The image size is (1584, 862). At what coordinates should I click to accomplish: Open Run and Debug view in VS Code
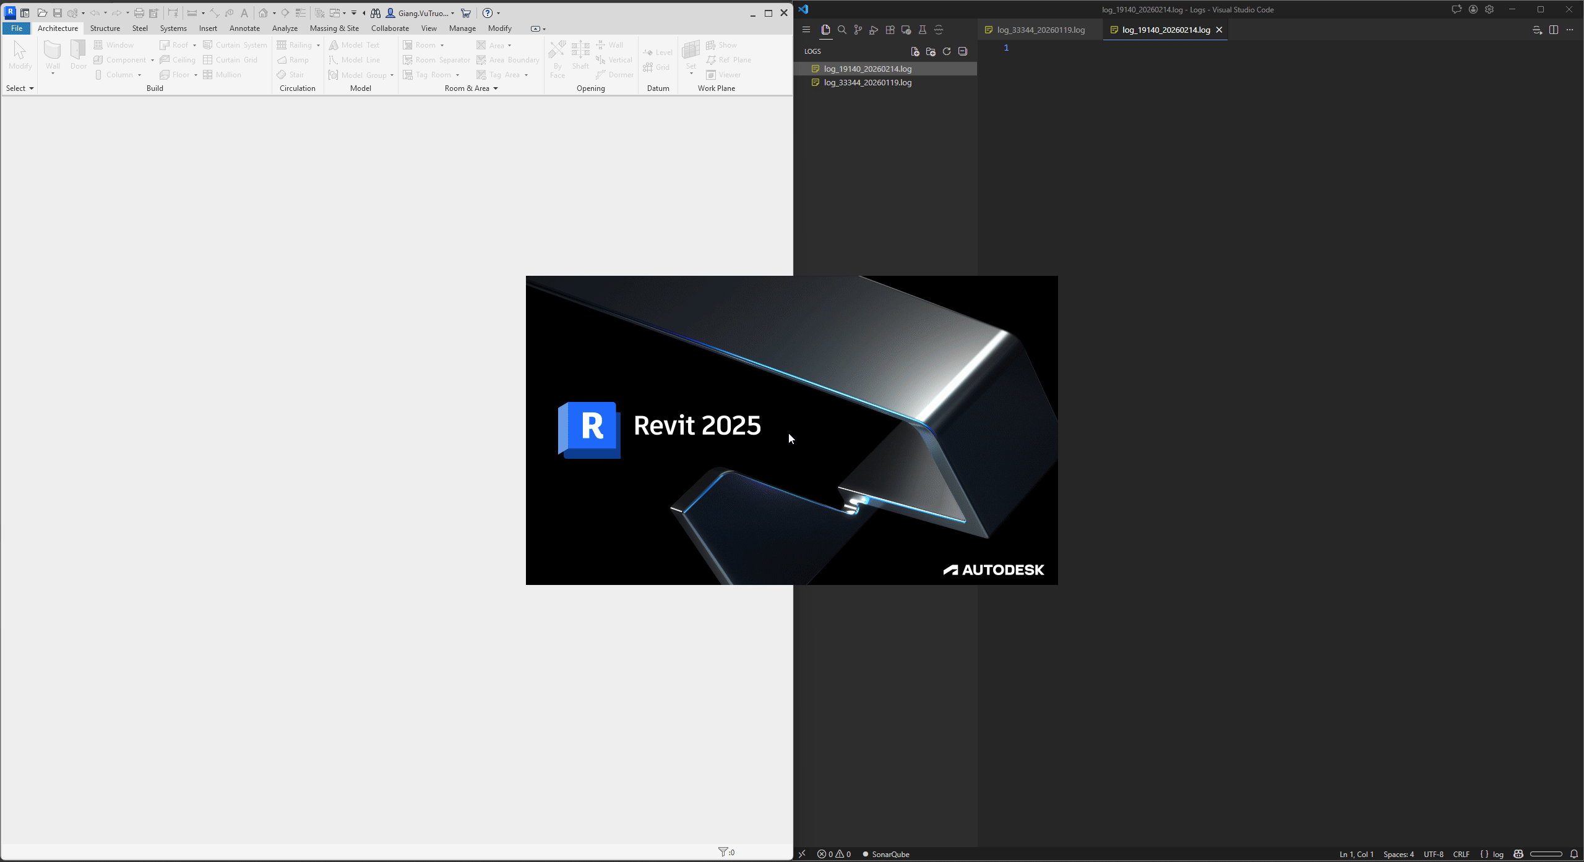874,30
